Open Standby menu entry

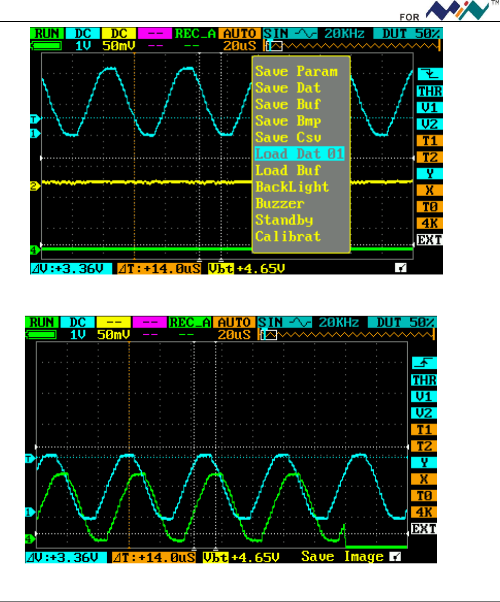(284, 220)
